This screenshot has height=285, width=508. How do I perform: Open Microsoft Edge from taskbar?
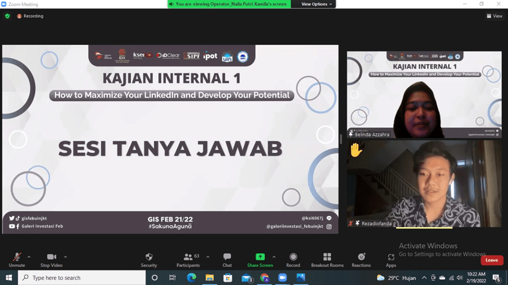[x=191, y=278]
